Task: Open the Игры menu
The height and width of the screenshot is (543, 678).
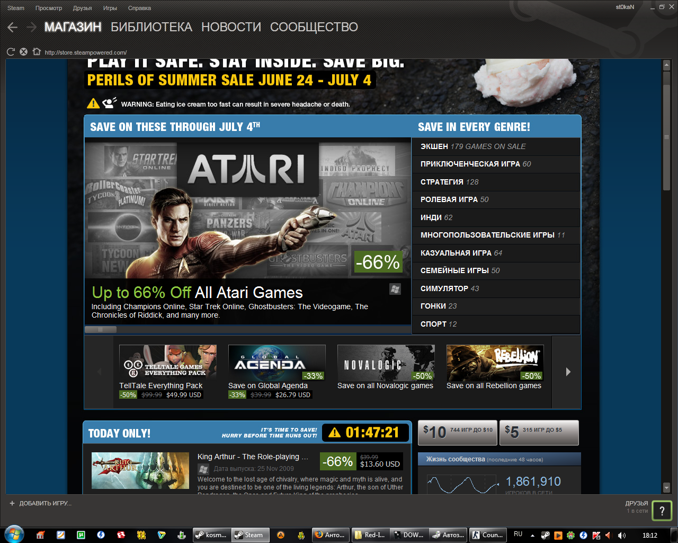Action: [110, 8]
